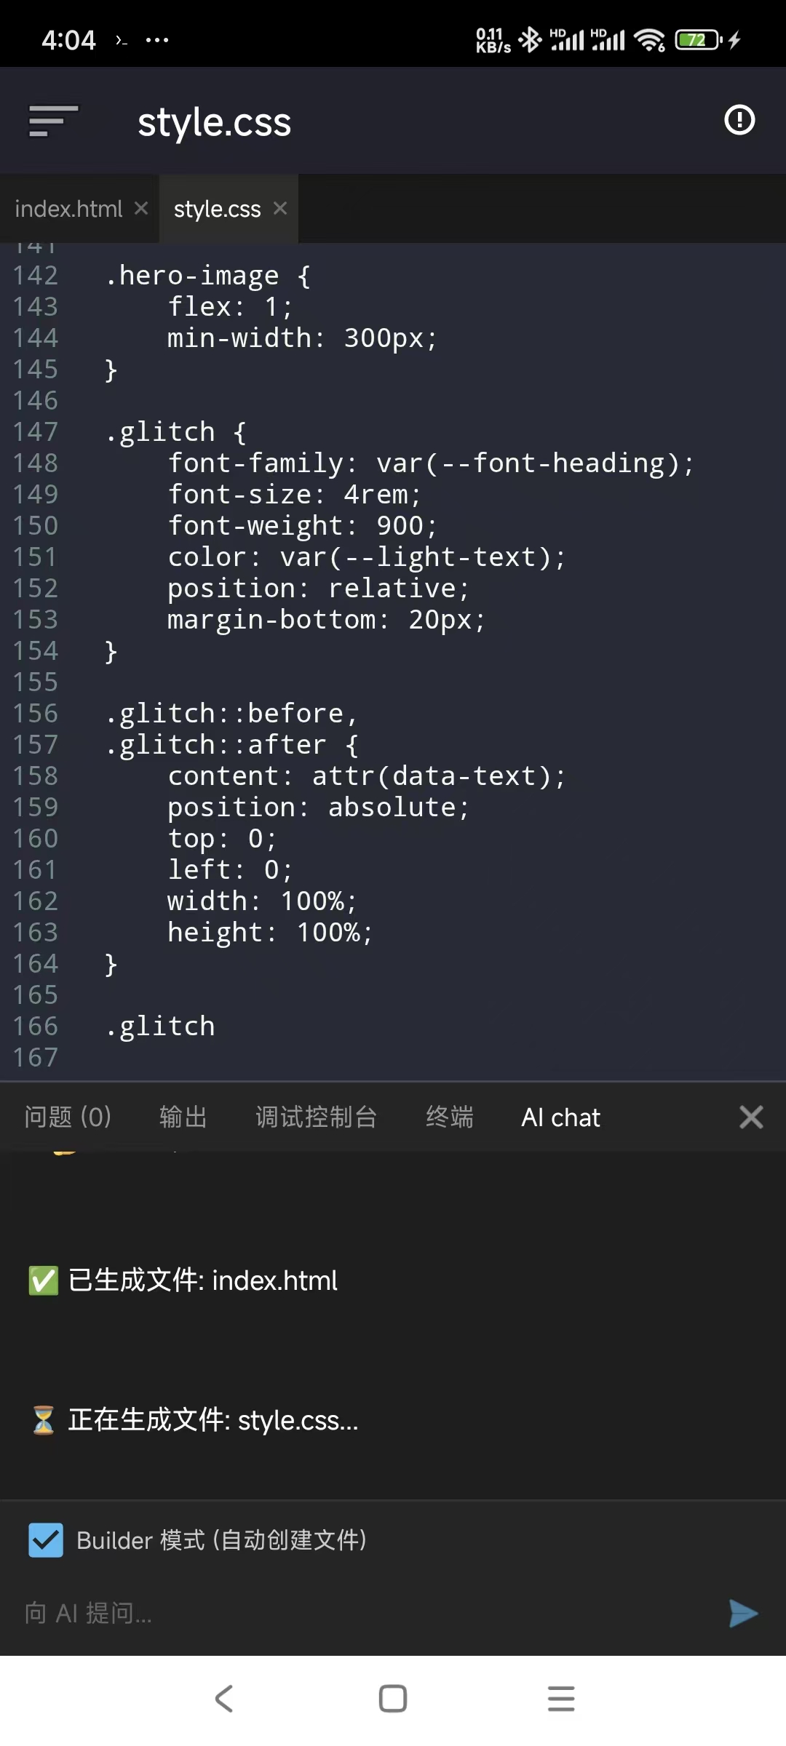
Task: Tap the 已生成文件: index.html message
Action: click(x=202, y=1280)
